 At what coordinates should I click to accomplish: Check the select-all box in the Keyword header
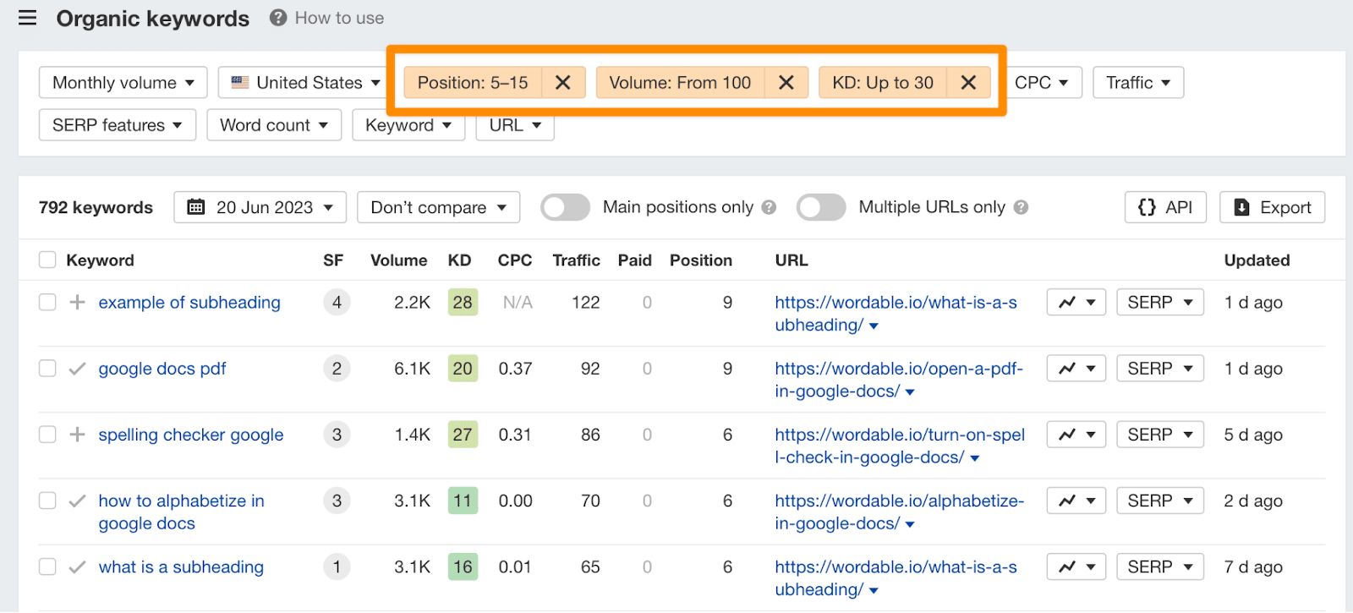pos(47,260)
